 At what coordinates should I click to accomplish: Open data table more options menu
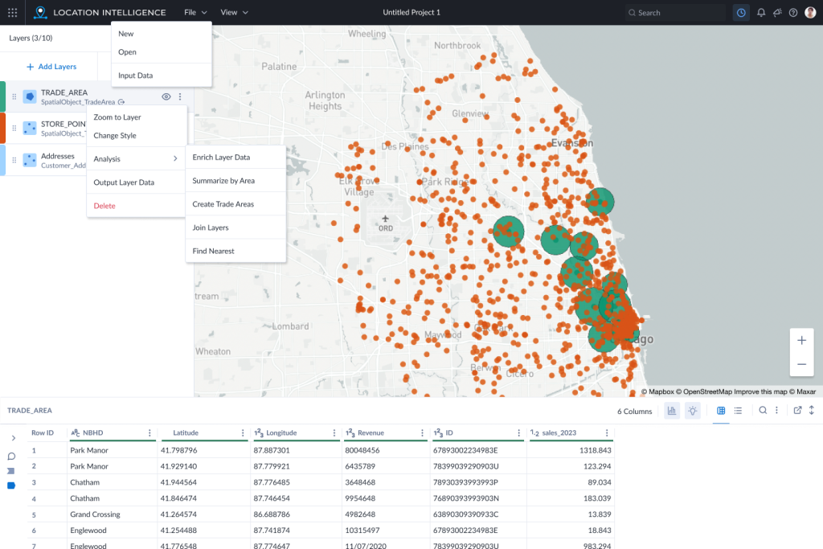tap(777, 411)
